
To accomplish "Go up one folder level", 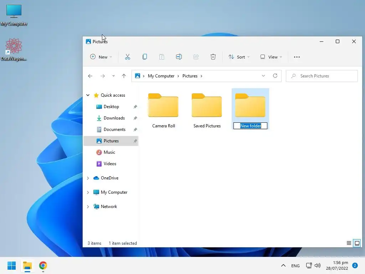I will pos(124,76).
